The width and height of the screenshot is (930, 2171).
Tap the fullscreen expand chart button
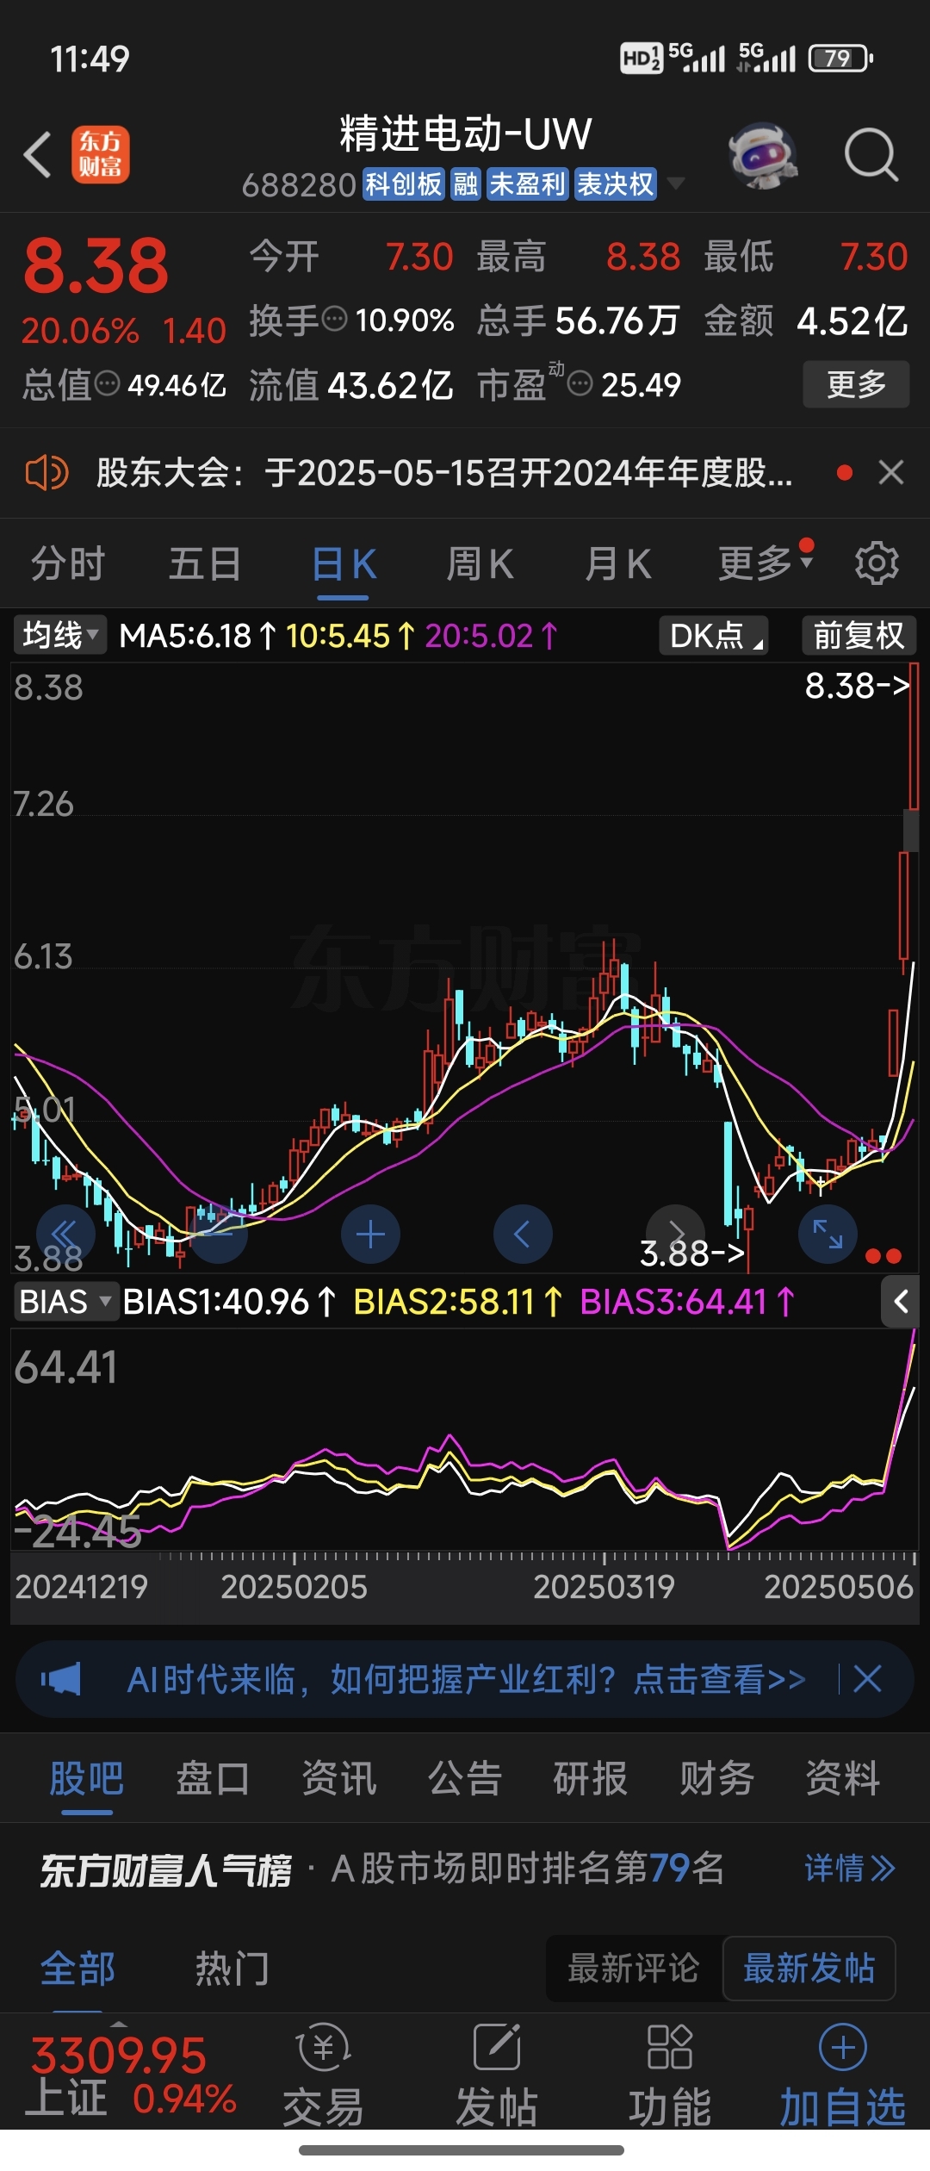point(828,1235)
